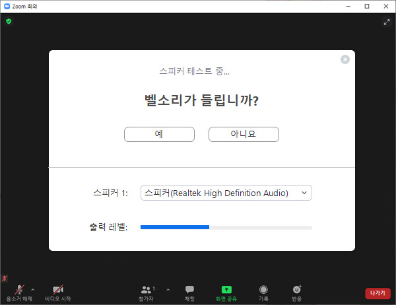The height and width of the screenshot is (305, 396).
Task: Click the 기록 record icon
Action: (x=263, y=292)
